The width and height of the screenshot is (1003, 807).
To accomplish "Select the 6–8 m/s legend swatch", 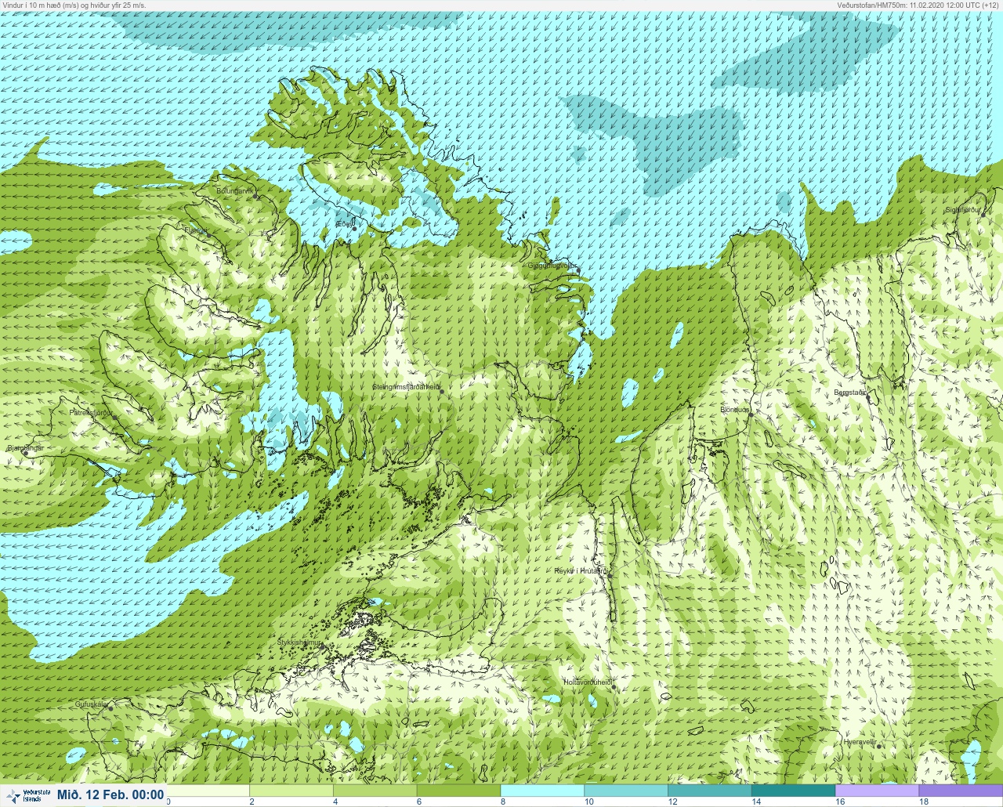I will [x=458, y=791].
